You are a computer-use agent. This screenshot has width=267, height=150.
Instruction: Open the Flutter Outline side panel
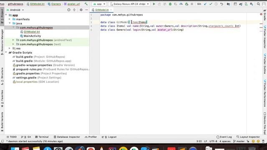click(265, 64)
